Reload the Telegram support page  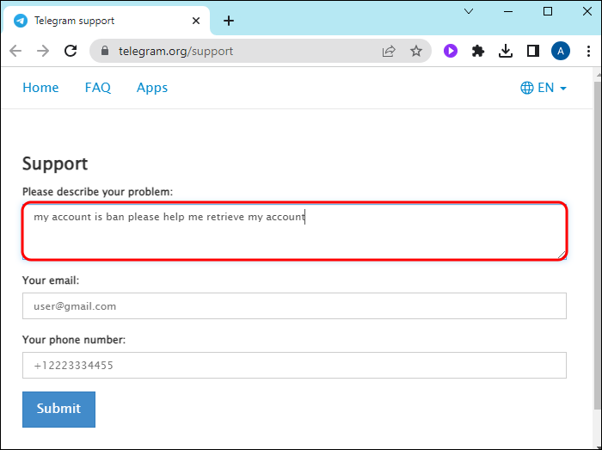(71, 51)
